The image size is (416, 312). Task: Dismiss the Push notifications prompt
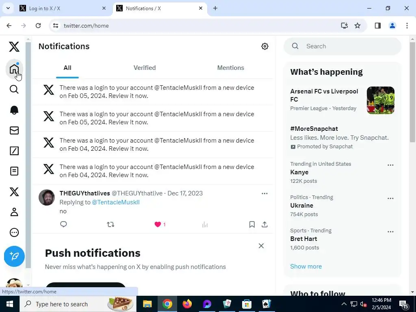tap(261, 246)
